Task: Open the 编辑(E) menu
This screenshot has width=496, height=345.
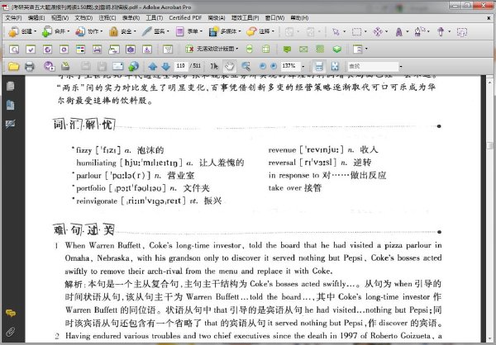Action: tap(36, 18)
